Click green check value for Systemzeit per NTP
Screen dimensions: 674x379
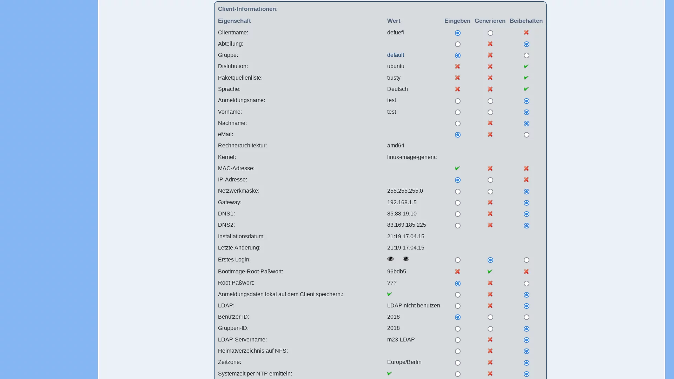pos(390,374)
